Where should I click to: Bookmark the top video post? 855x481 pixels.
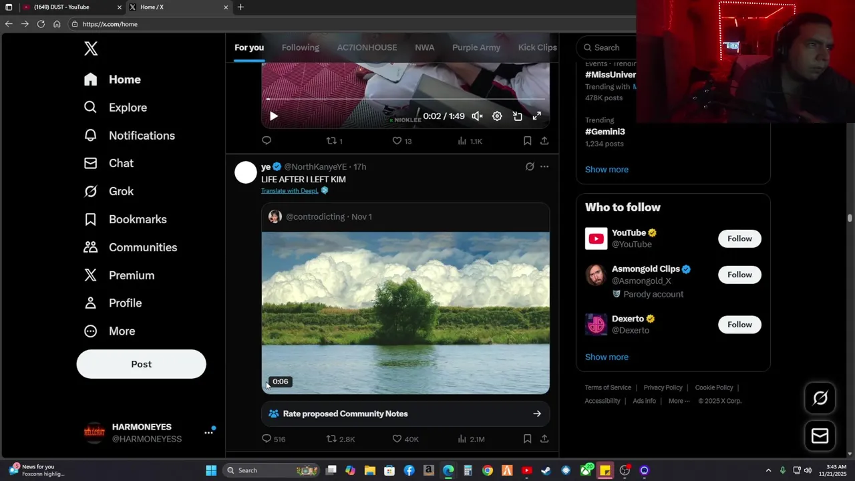(x=527, y=141)
